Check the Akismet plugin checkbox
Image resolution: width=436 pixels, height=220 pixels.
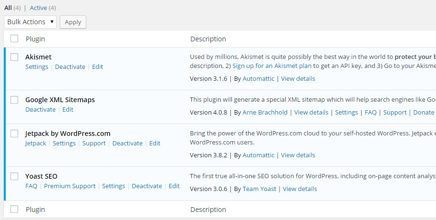[14, 57]
